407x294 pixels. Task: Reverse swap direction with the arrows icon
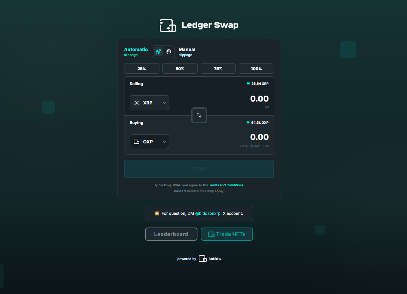(x=199, y=115)
